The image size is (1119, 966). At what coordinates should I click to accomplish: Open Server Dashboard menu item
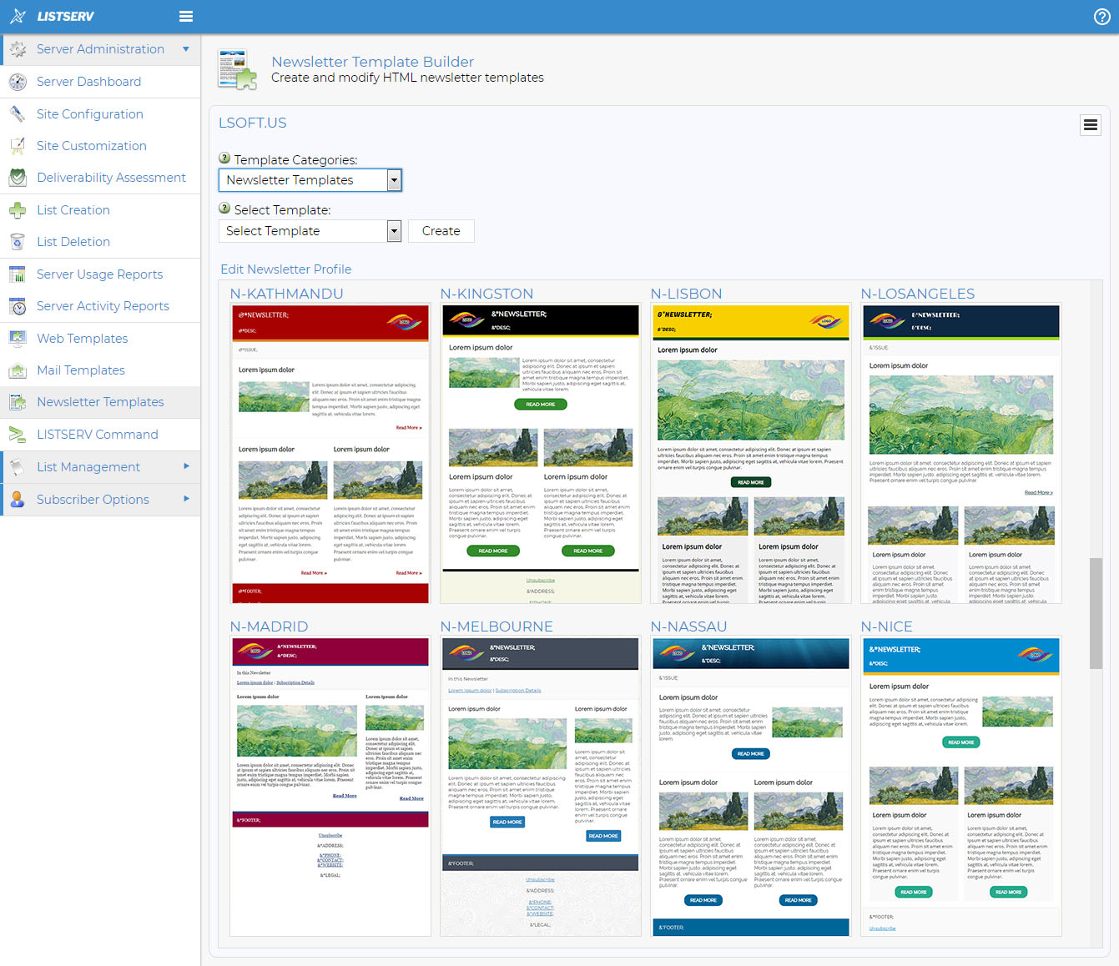(88, 82)
